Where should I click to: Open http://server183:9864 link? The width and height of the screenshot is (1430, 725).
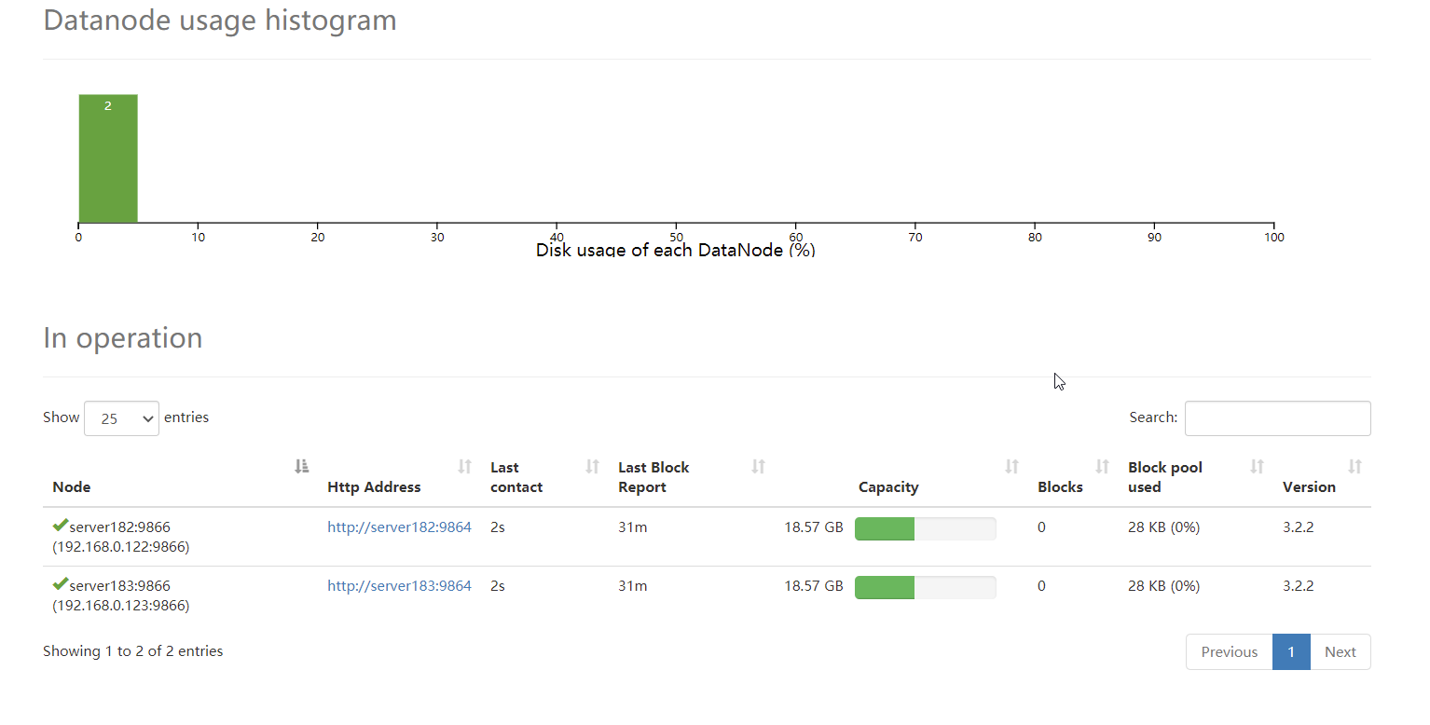[x=399, y=586]
